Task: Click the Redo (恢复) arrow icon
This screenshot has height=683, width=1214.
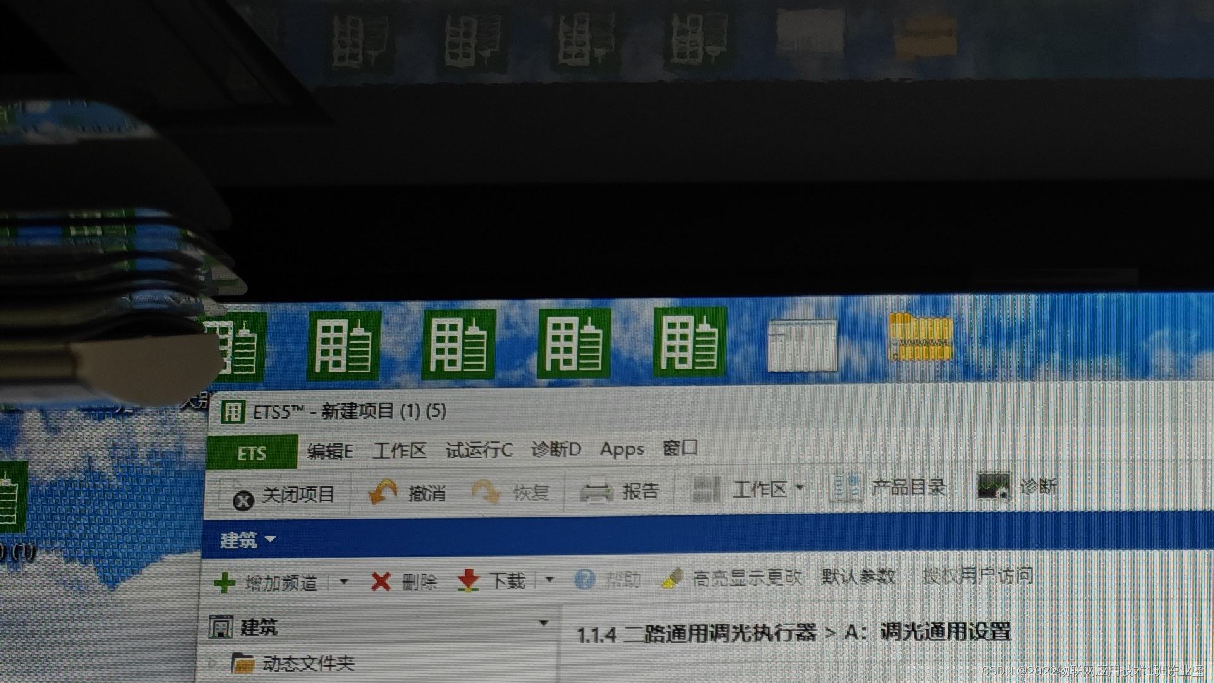Action: tap(486, 492)
